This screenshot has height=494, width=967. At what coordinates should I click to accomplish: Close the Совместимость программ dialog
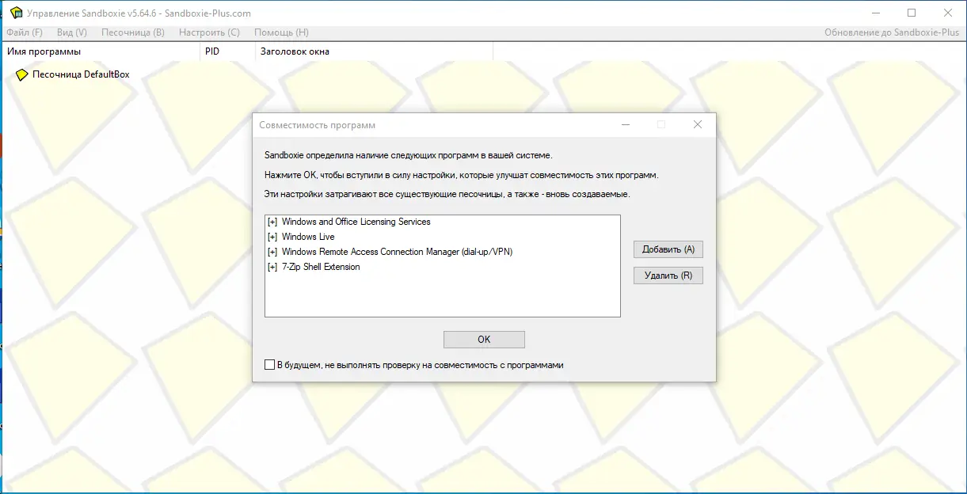coord(698,124)
